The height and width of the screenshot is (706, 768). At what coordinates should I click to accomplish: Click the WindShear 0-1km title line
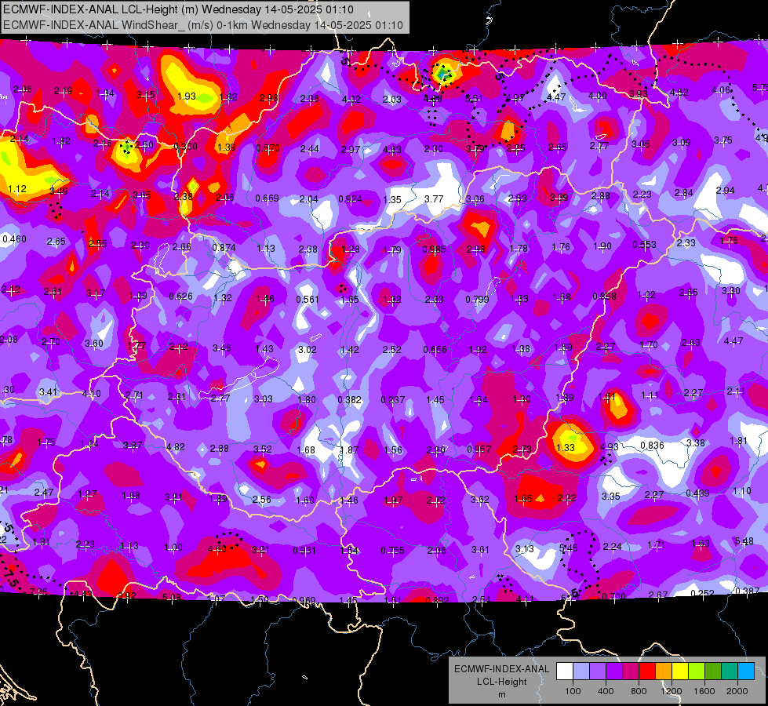tap(202, 25)
